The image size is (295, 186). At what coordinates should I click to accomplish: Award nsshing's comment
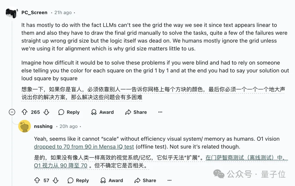click(111, 180)
